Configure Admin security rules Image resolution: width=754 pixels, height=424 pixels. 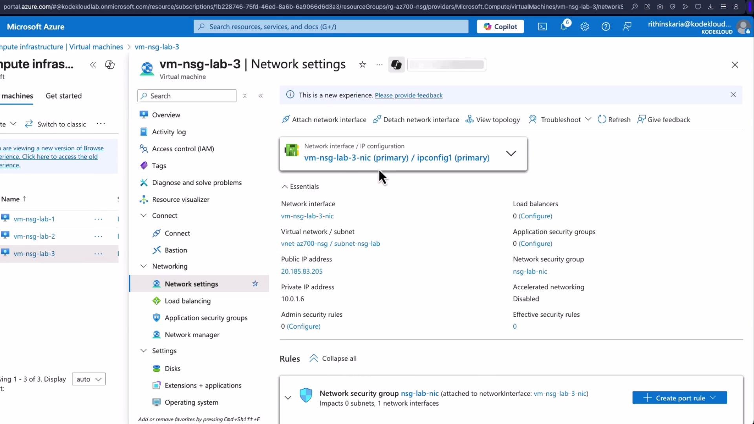[304, 326]
